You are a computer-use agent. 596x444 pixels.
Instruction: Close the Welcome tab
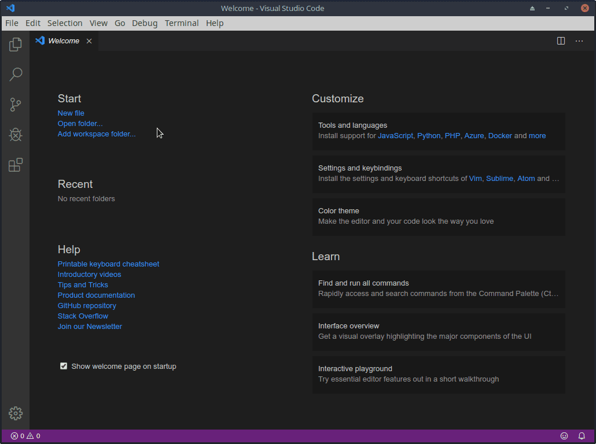point(89,41)
